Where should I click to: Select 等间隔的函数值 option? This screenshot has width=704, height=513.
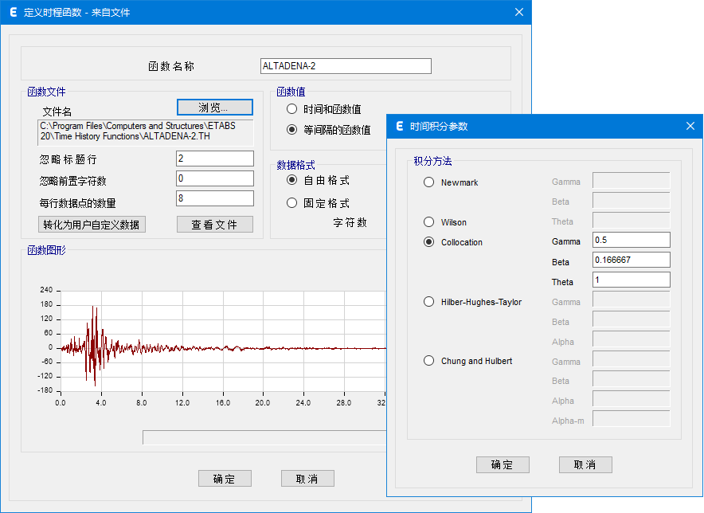coord(291,130)
